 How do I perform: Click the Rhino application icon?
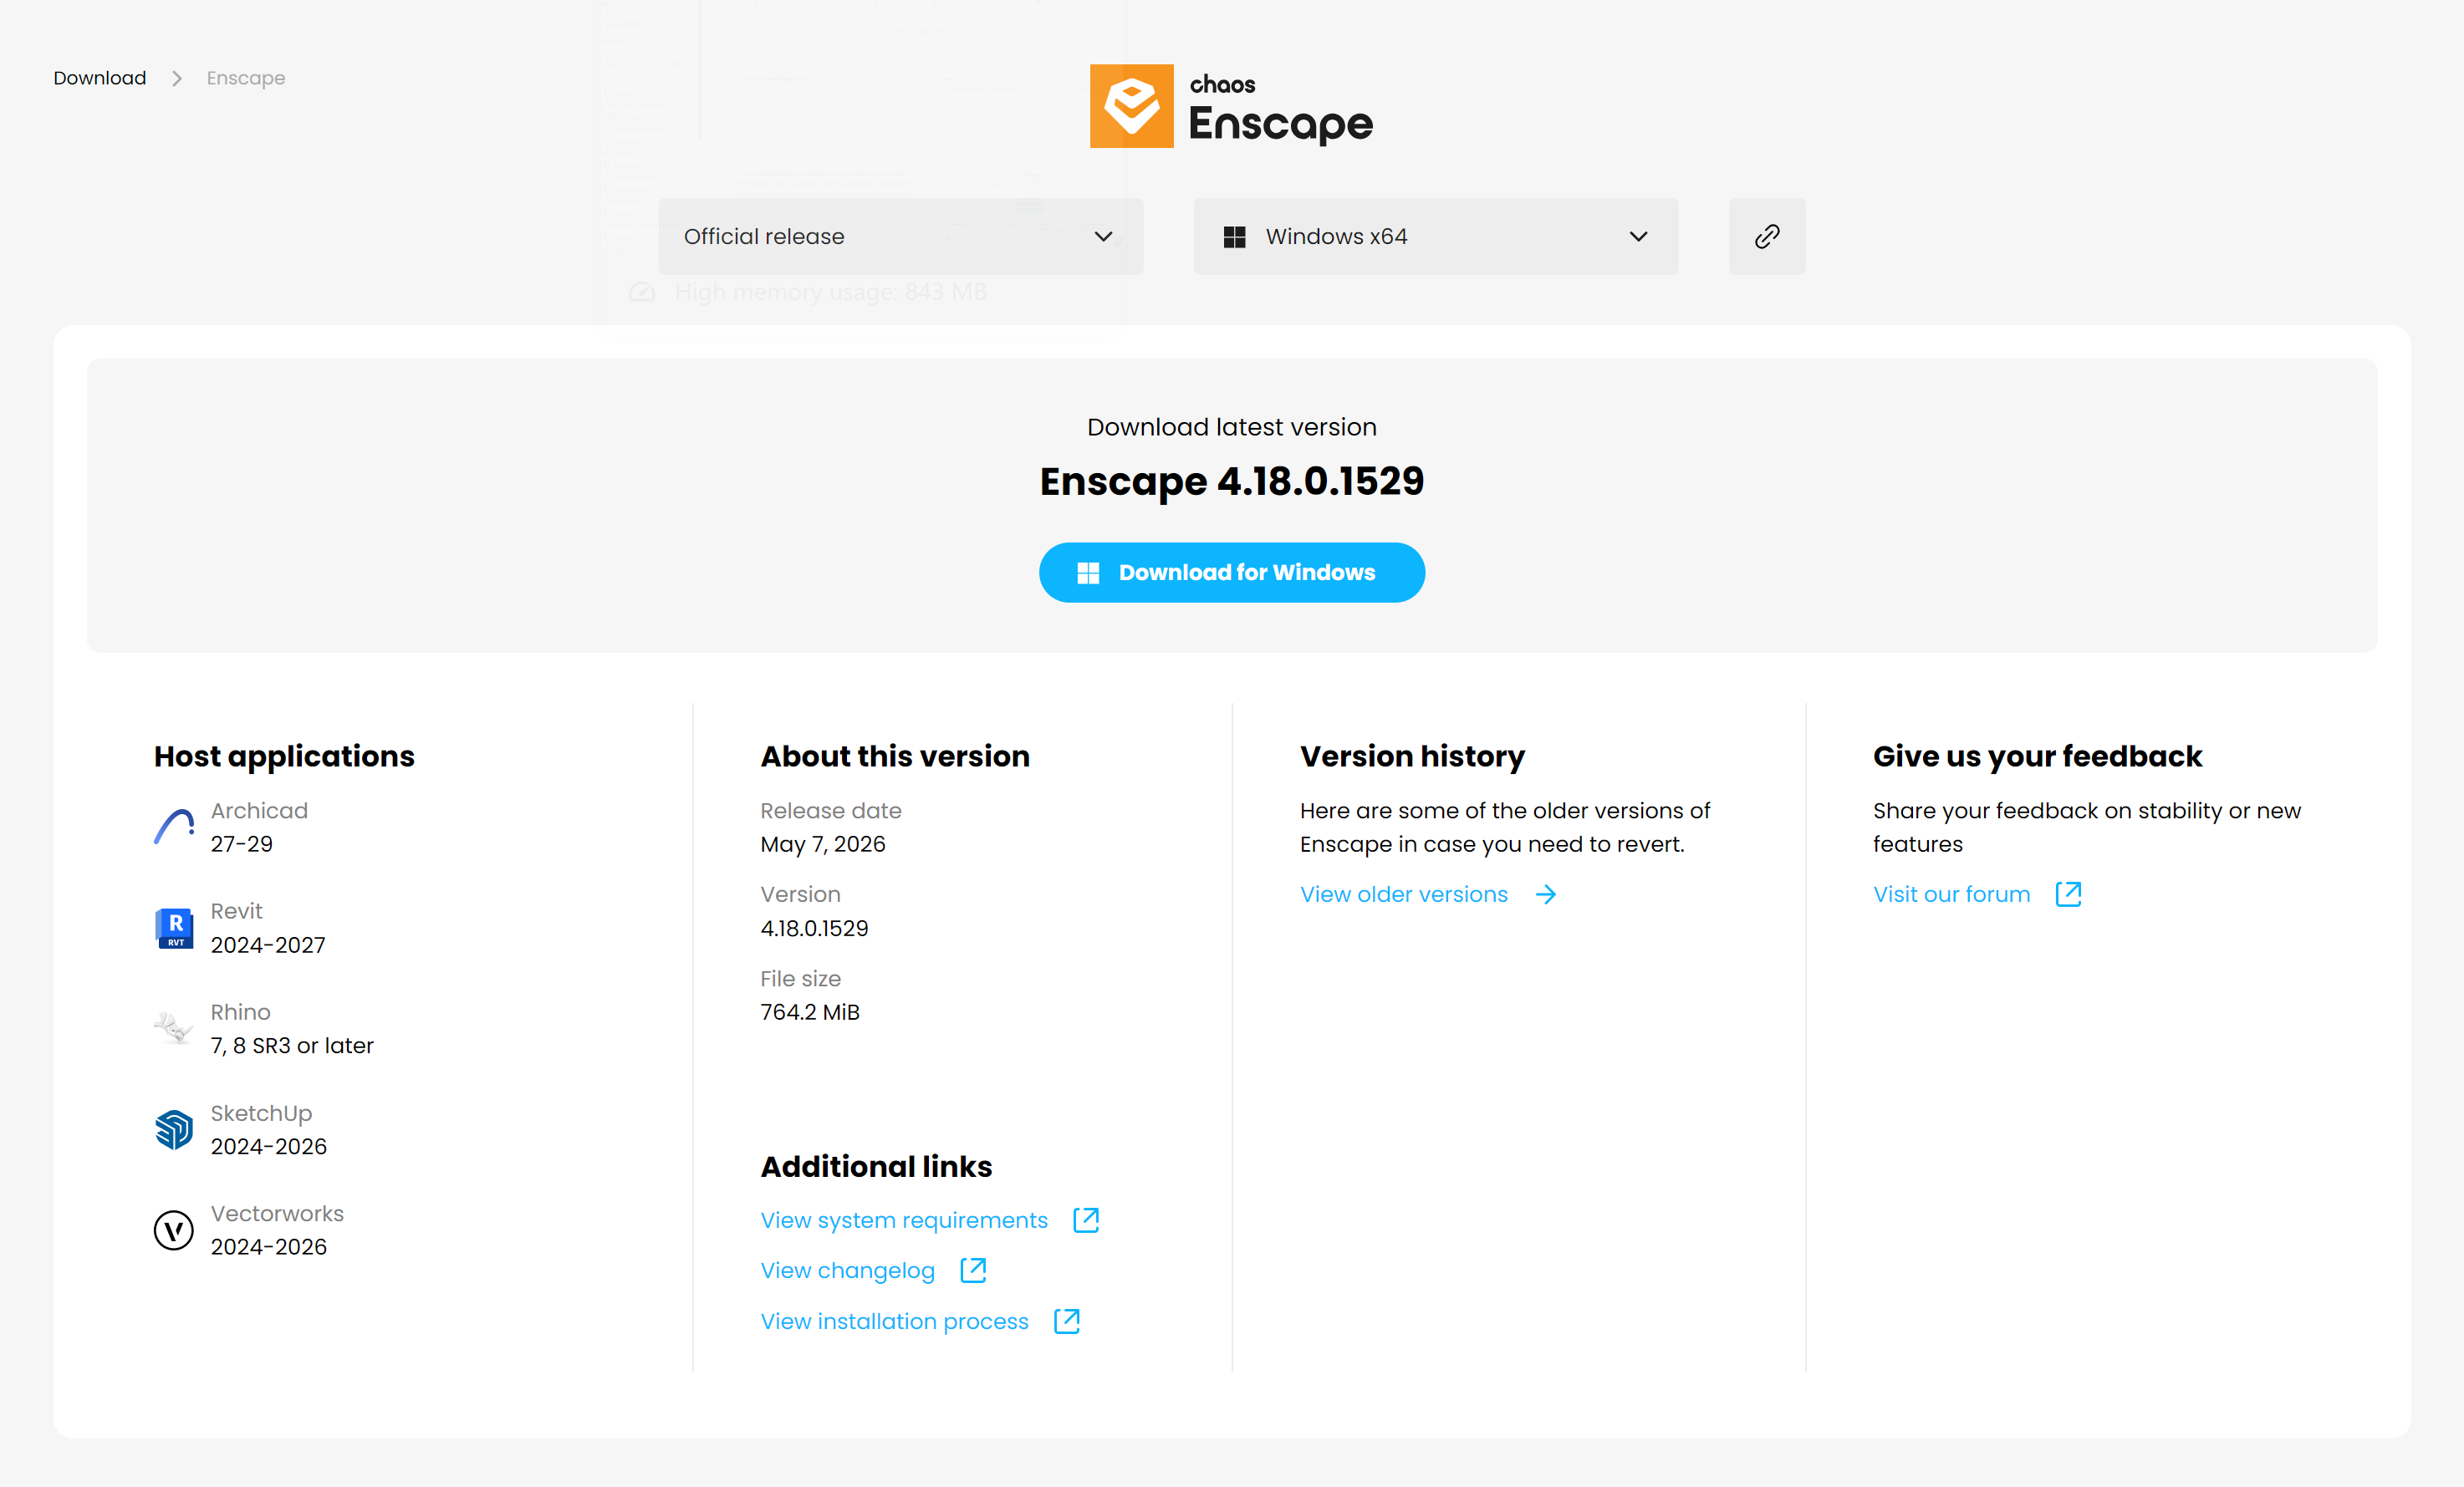pyautogui.click(x=174, y=1028)
